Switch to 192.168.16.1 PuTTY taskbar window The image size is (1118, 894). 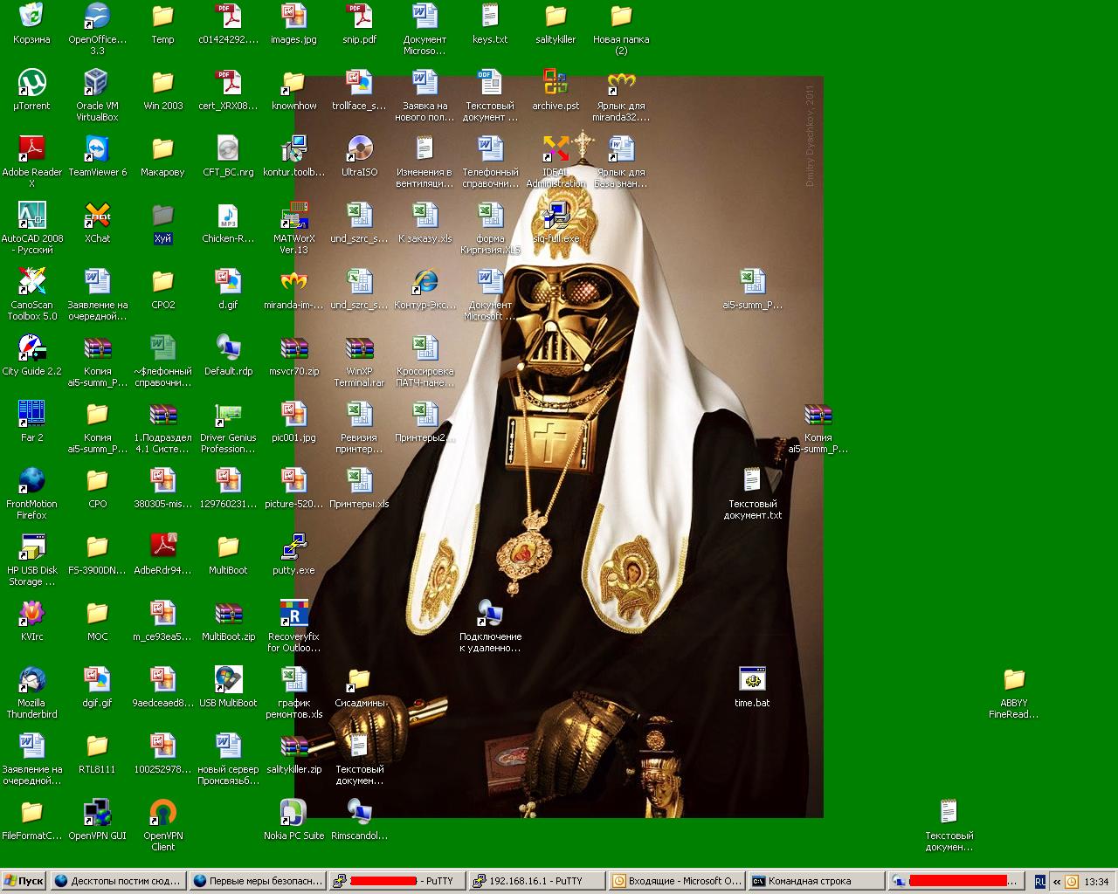click(535, 881)
